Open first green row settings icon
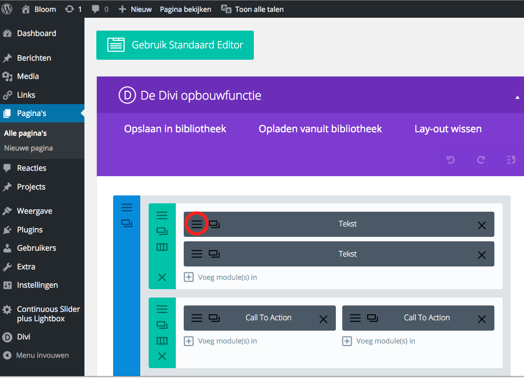 162,215
